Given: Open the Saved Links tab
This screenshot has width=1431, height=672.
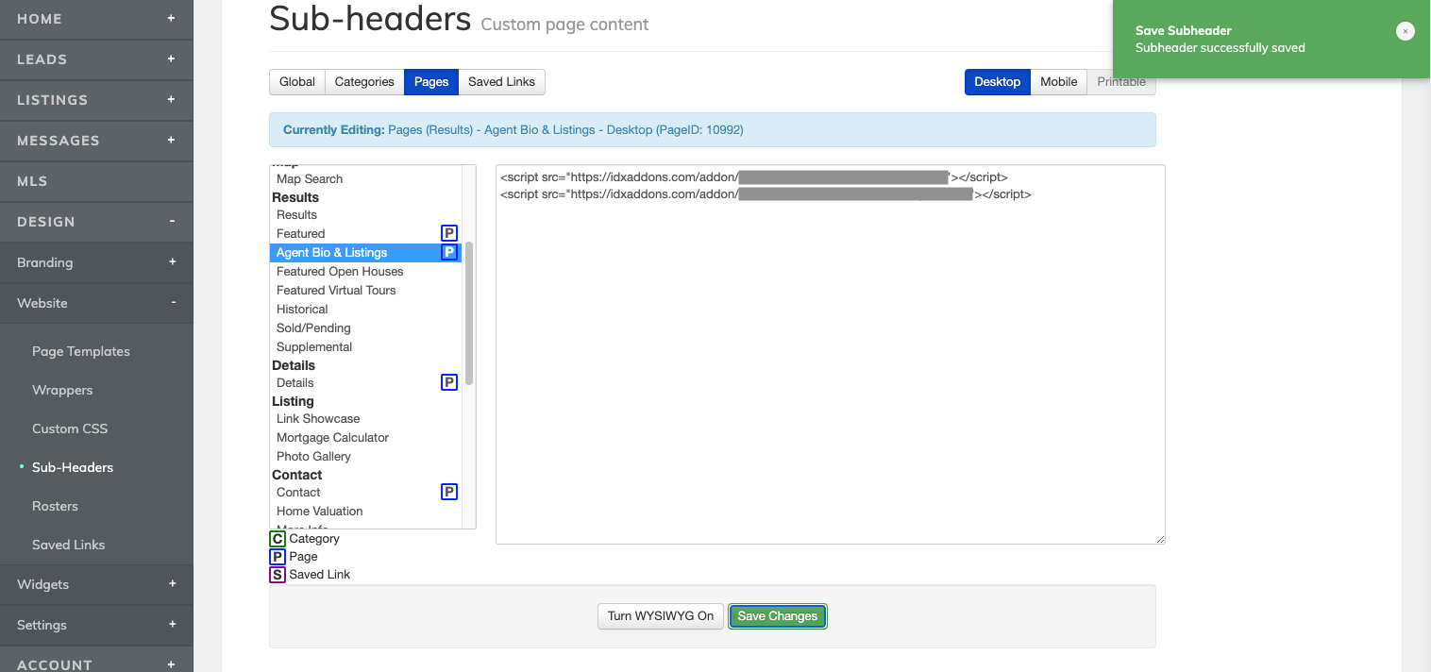Looking at the screenshot, I should click(501, 82).
